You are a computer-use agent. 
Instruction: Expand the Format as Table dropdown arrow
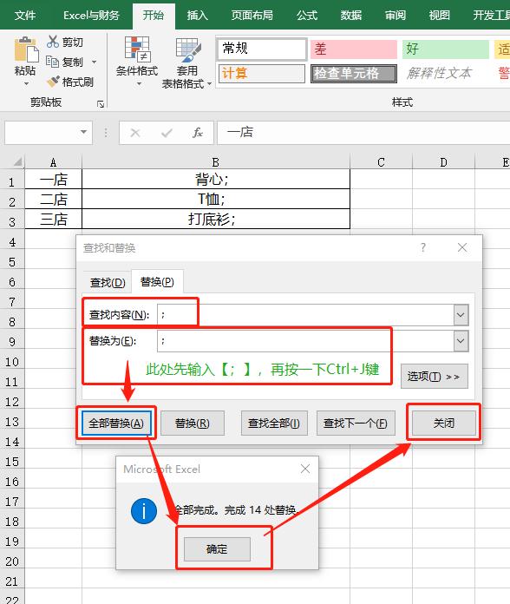(x=209, y=83)
